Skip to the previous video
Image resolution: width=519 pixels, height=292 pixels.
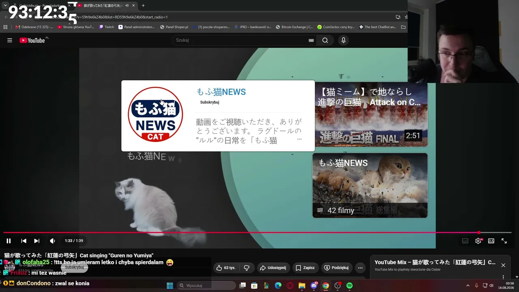(24, 241)
